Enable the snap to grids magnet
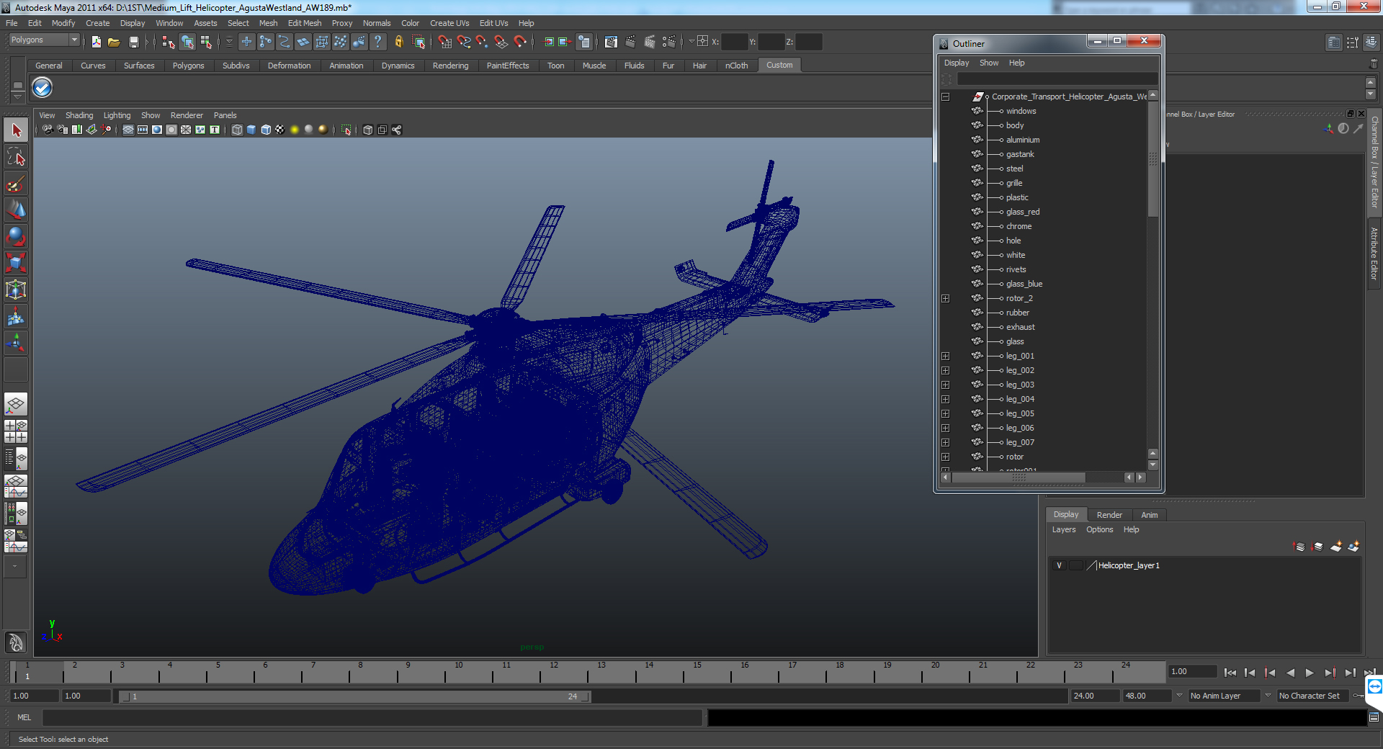 coord(445,42)
